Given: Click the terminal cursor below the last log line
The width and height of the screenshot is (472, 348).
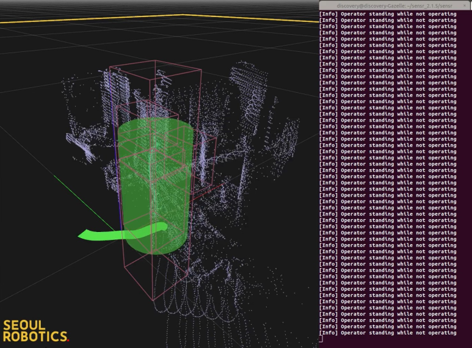Looking at the screenshot, I should [321, 339].
